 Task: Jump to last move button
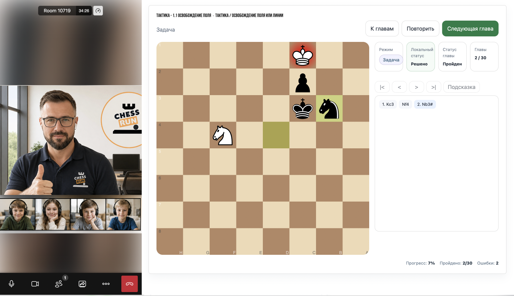tap(434, 87)
